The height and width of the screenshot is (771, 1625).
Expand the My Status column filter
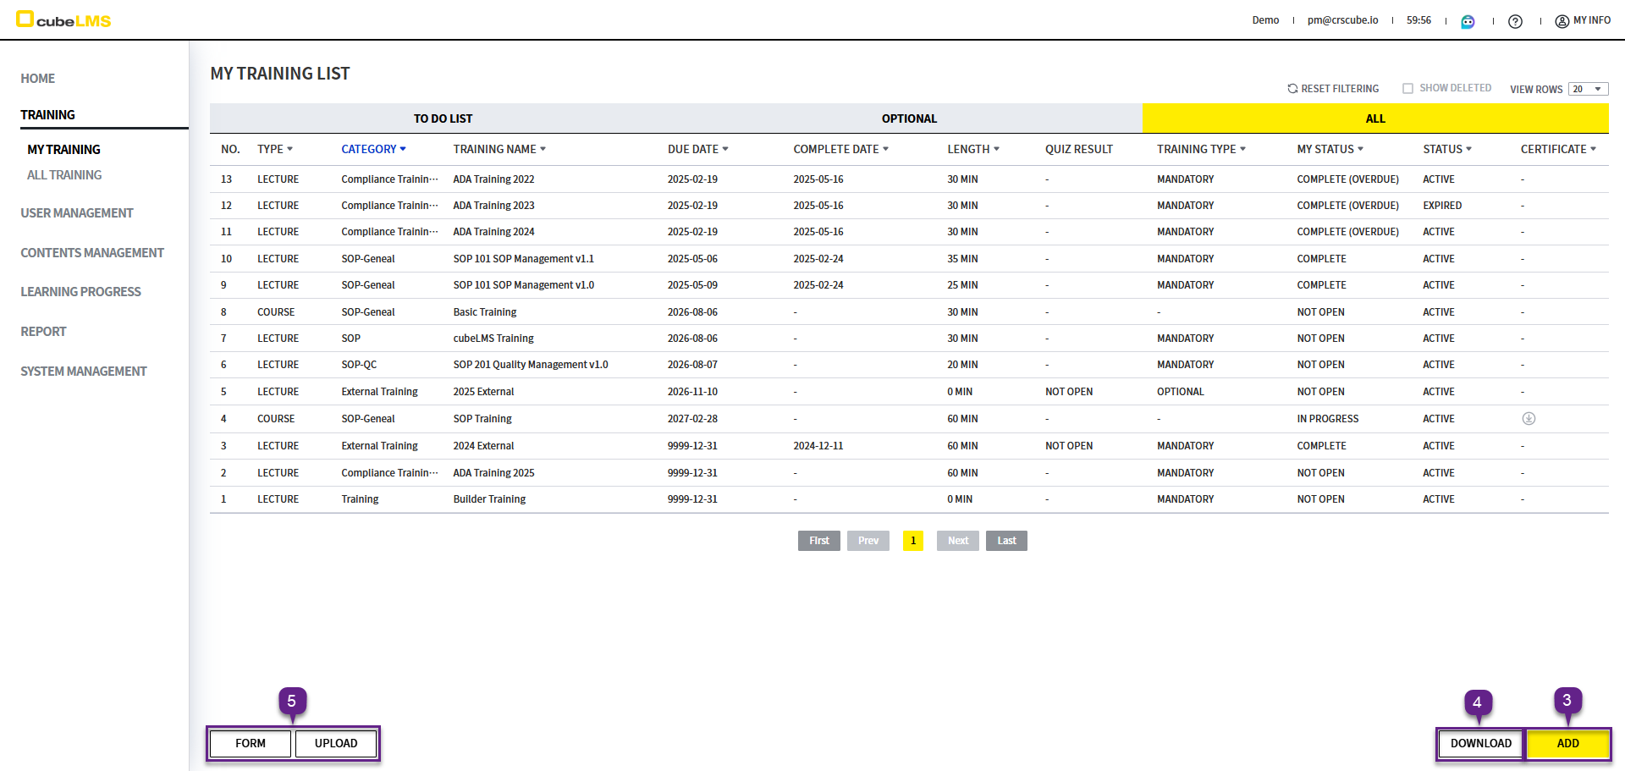pyautogui.click(x=1360, y=149)
